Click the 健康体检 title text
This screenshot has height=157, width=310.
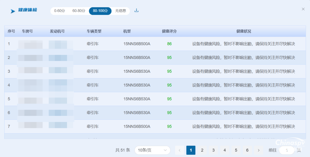pyautogui.click(x=28, y=10)
